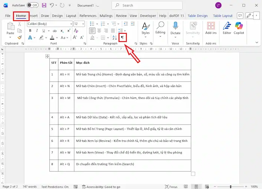Click the Sort A-Z icon
Image resolution: width=262 pixels, height=189 pixels.
click(x=115, y=37)
